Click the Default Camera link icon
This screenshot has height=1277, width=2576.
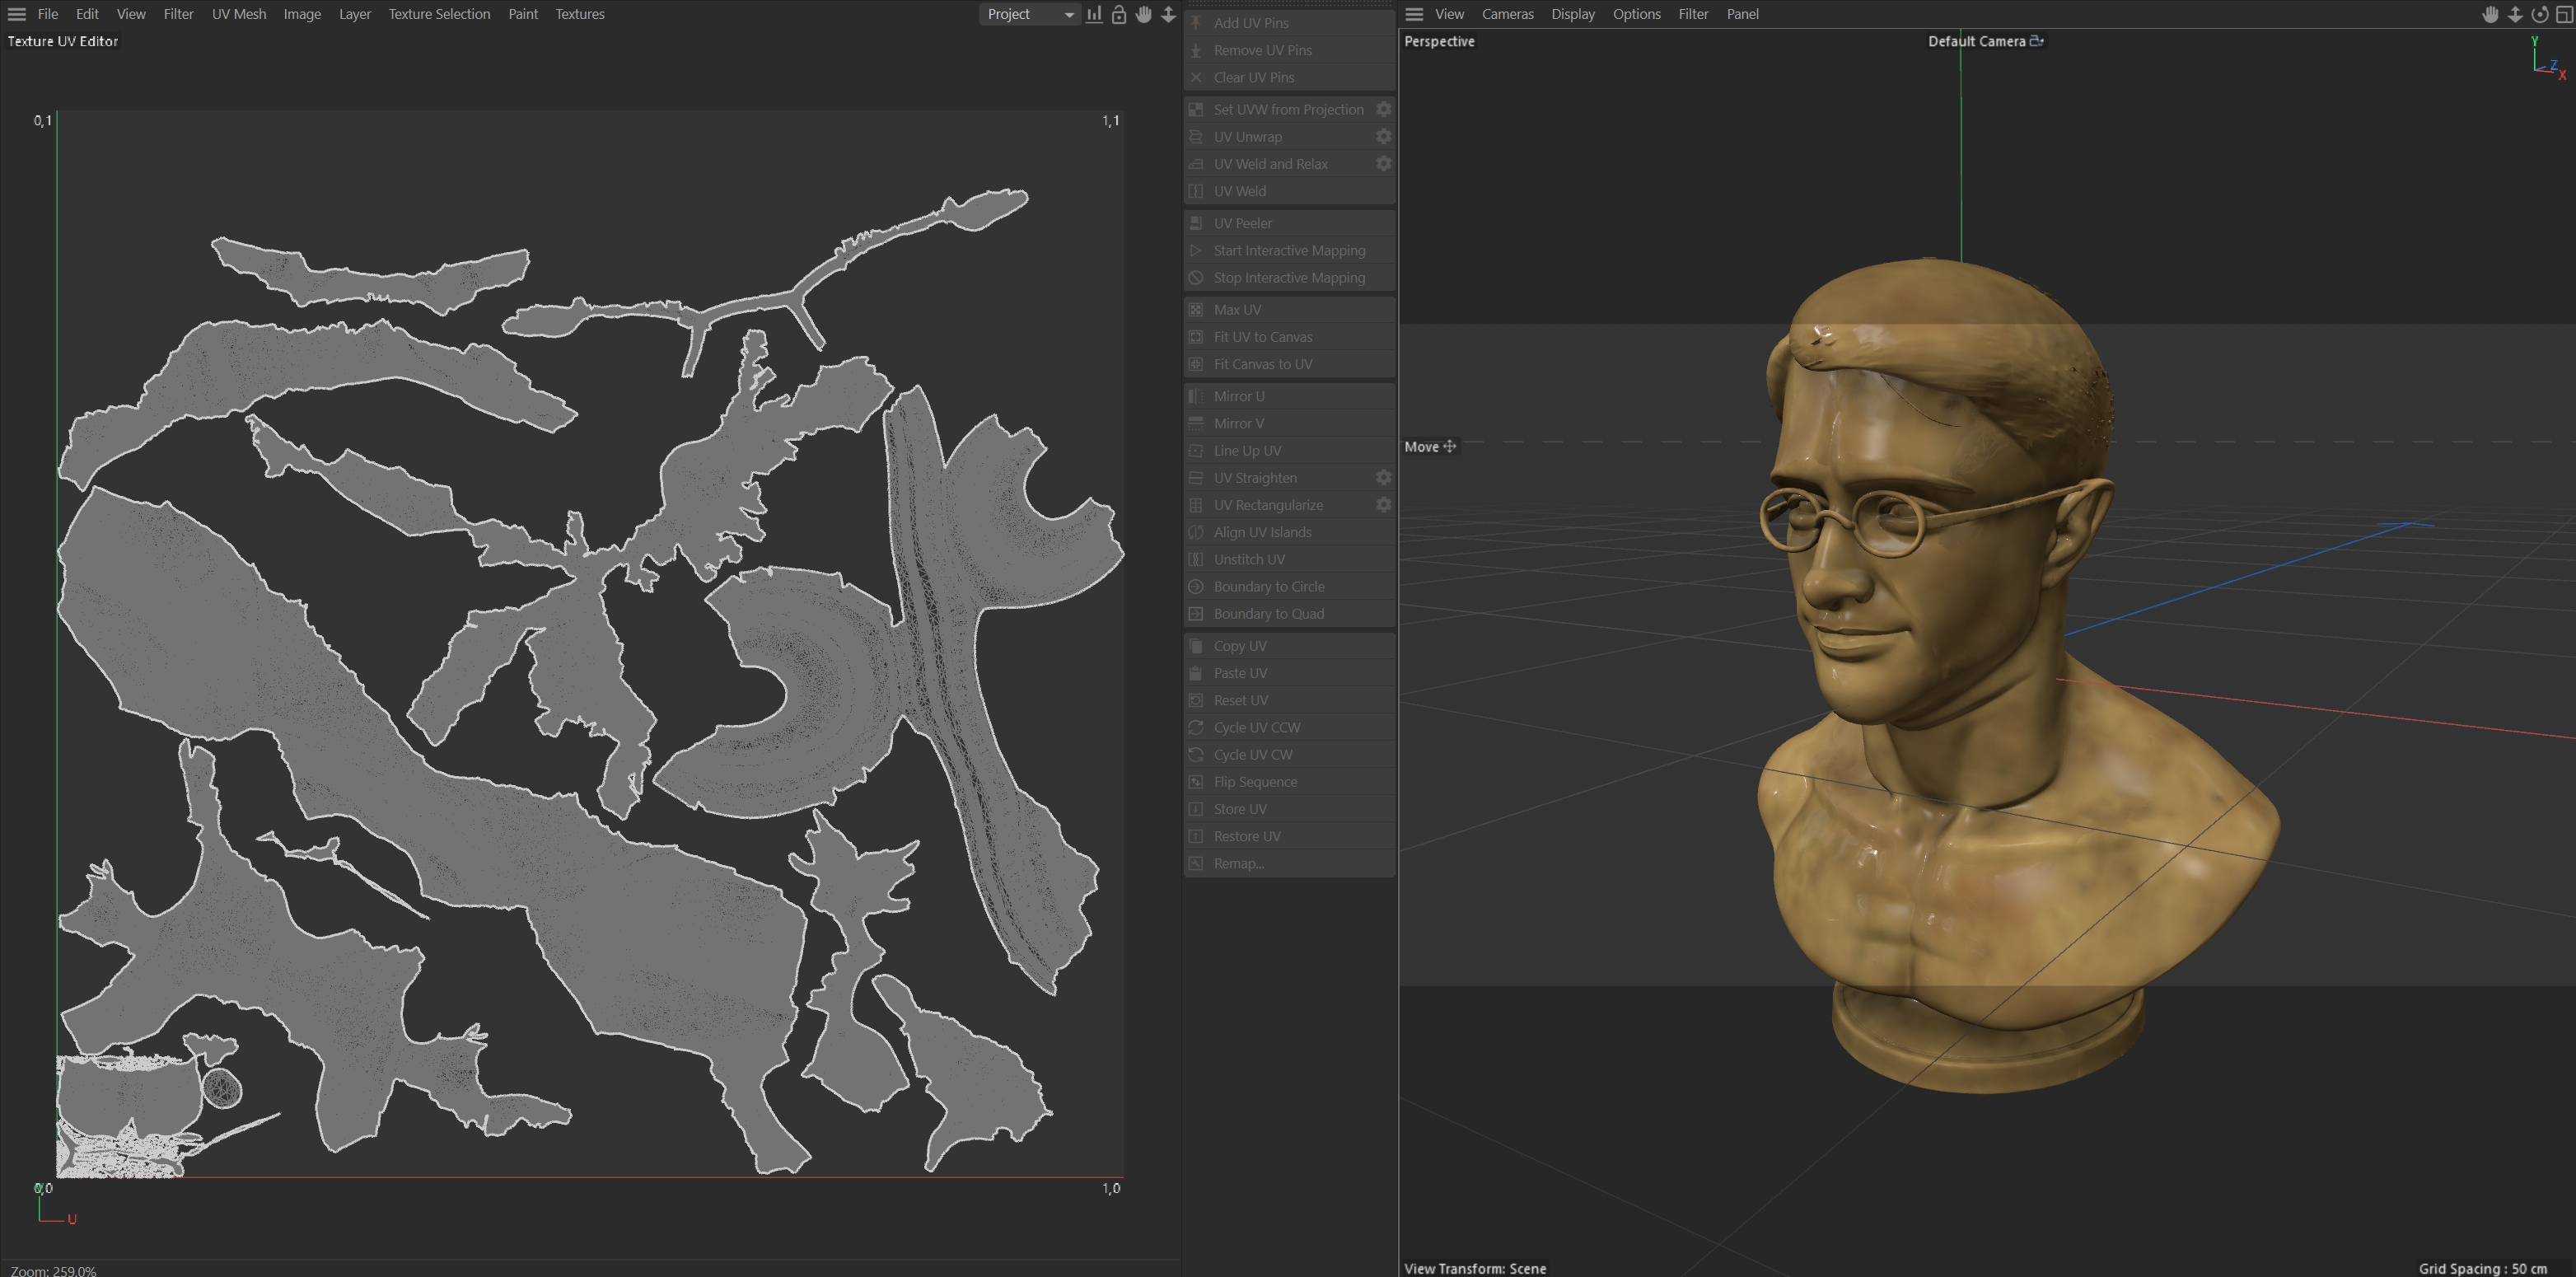tap(2036, 41)
